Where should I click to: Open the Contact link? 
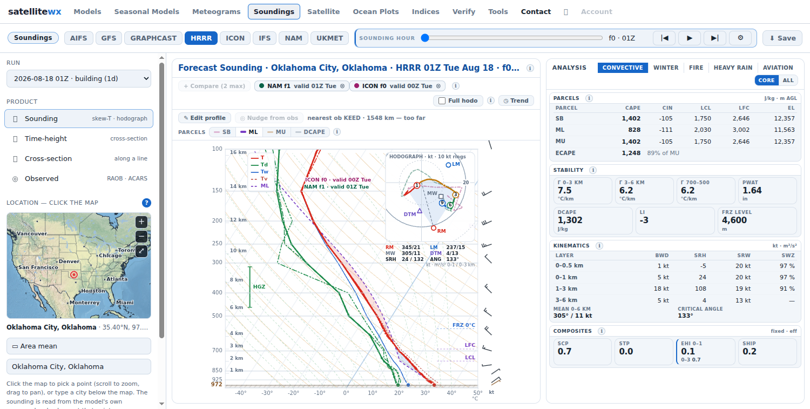[536, 11]
